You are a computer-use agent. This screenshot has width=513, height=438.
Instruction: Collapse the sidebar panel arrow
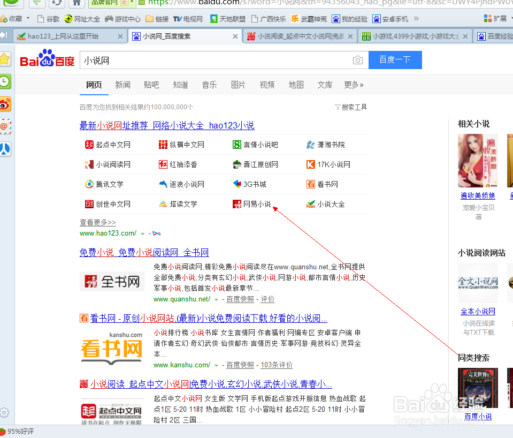(4, 35)
